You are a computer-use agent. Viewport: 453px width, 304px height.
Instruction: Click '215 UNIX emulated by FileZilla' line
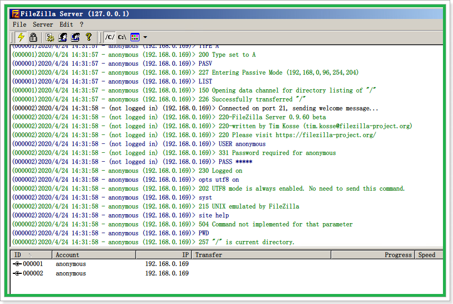coord(156,206)
